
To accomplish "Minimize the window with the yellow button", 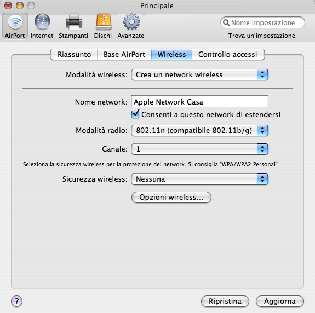I will click(20, 5).
